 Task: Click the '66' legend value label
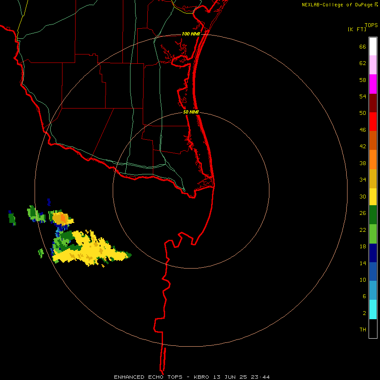click(363, 47)
